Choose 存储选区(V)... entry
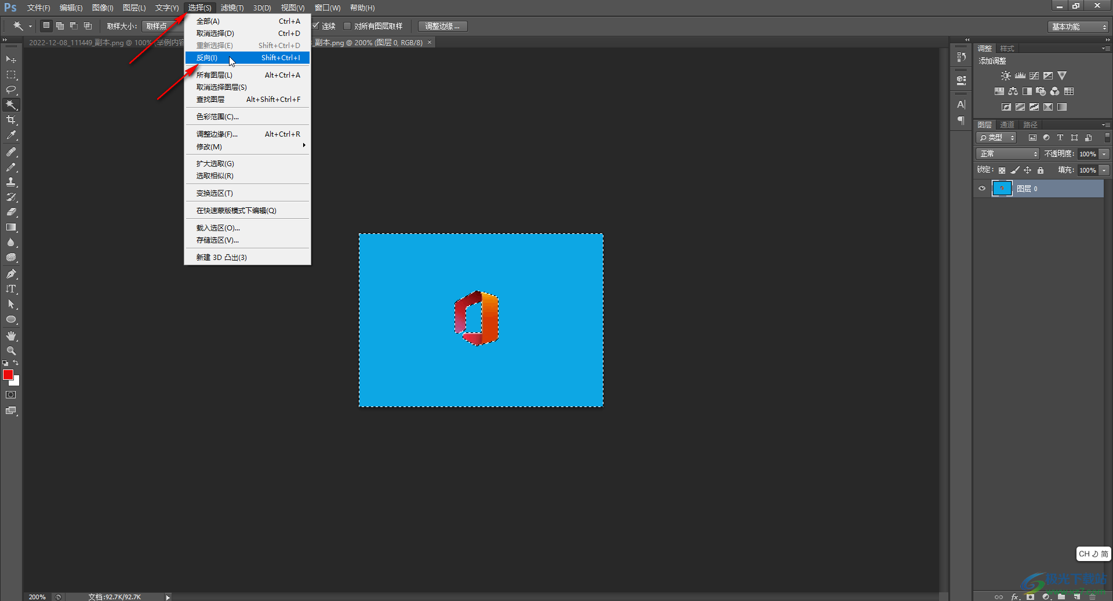The height and width of the screenshot is (601, 1113). point(248,240)
